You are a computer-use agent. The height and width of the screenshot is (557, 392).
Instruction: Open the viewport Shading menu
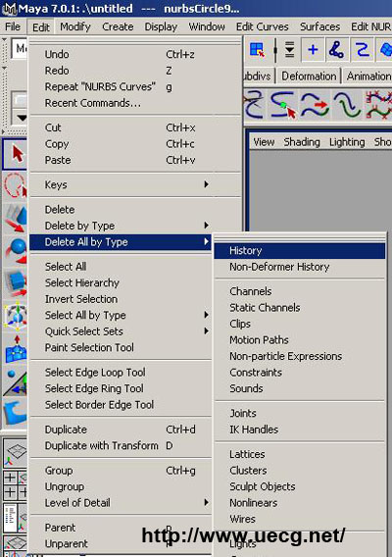[302, 142]
